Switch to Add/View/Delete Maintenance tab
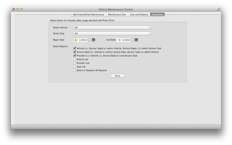Image resolution: width=232 pixels, height=145 pixels. tap(88, 14)
